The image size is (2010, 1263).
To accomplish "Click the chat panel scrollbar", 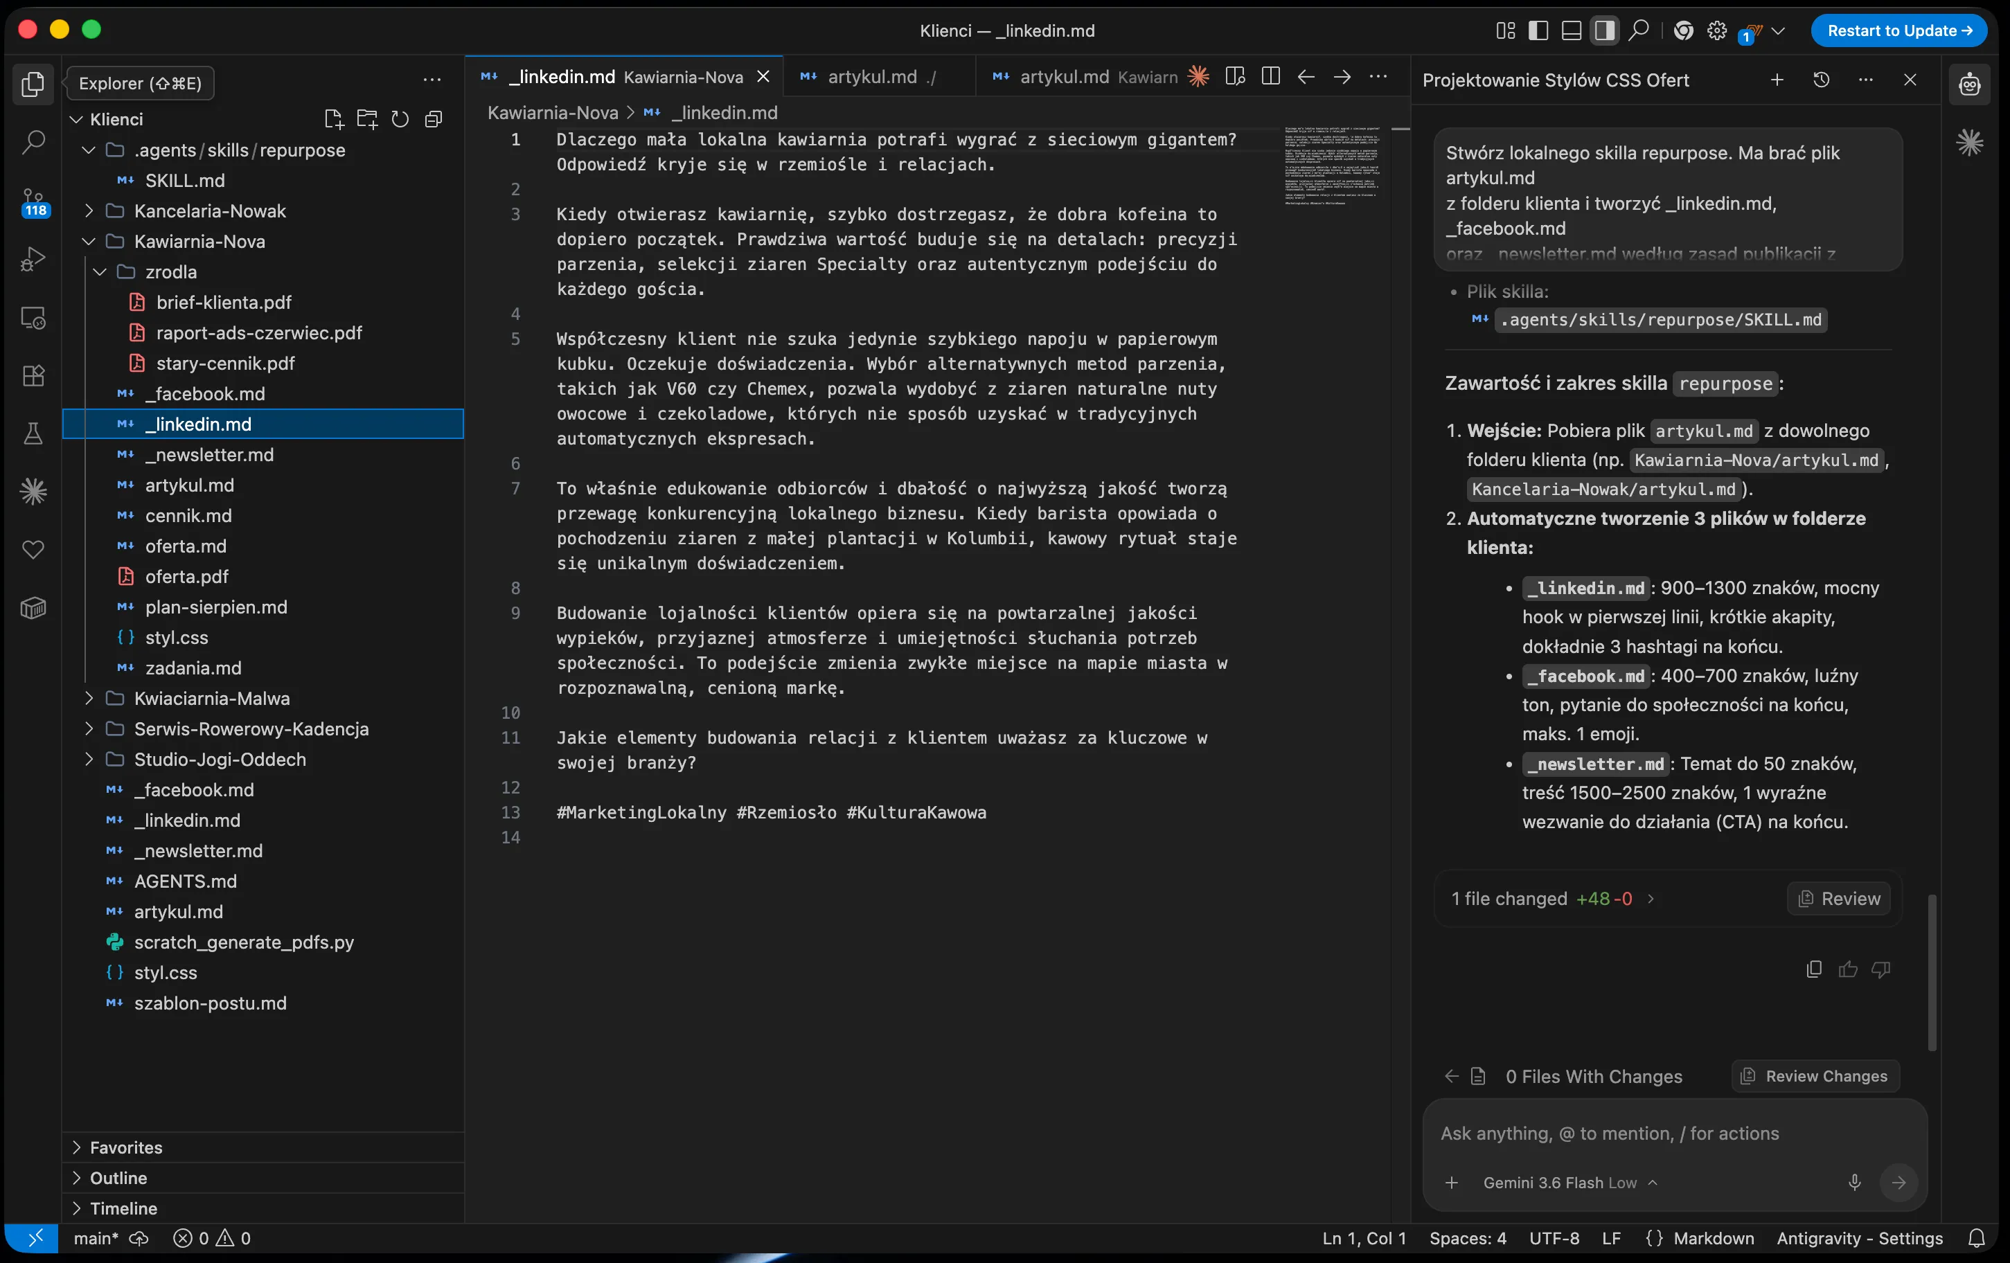I will coord(1932,972).
